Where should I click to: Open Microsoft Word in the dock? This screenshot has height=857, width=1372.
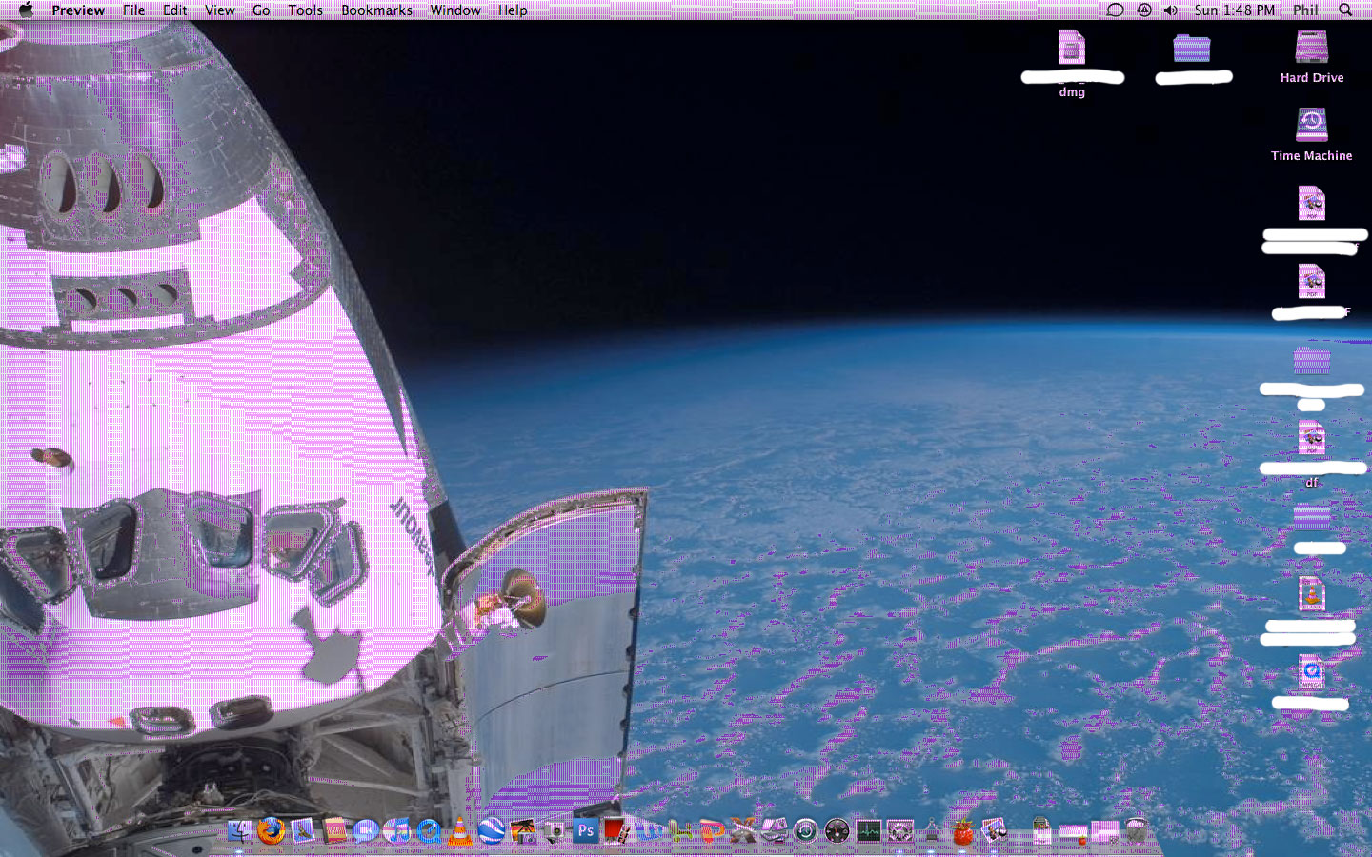coord(649,831)
